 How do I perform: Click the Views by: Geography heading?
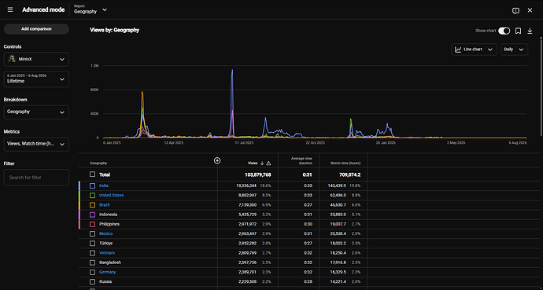click(115, 30)
